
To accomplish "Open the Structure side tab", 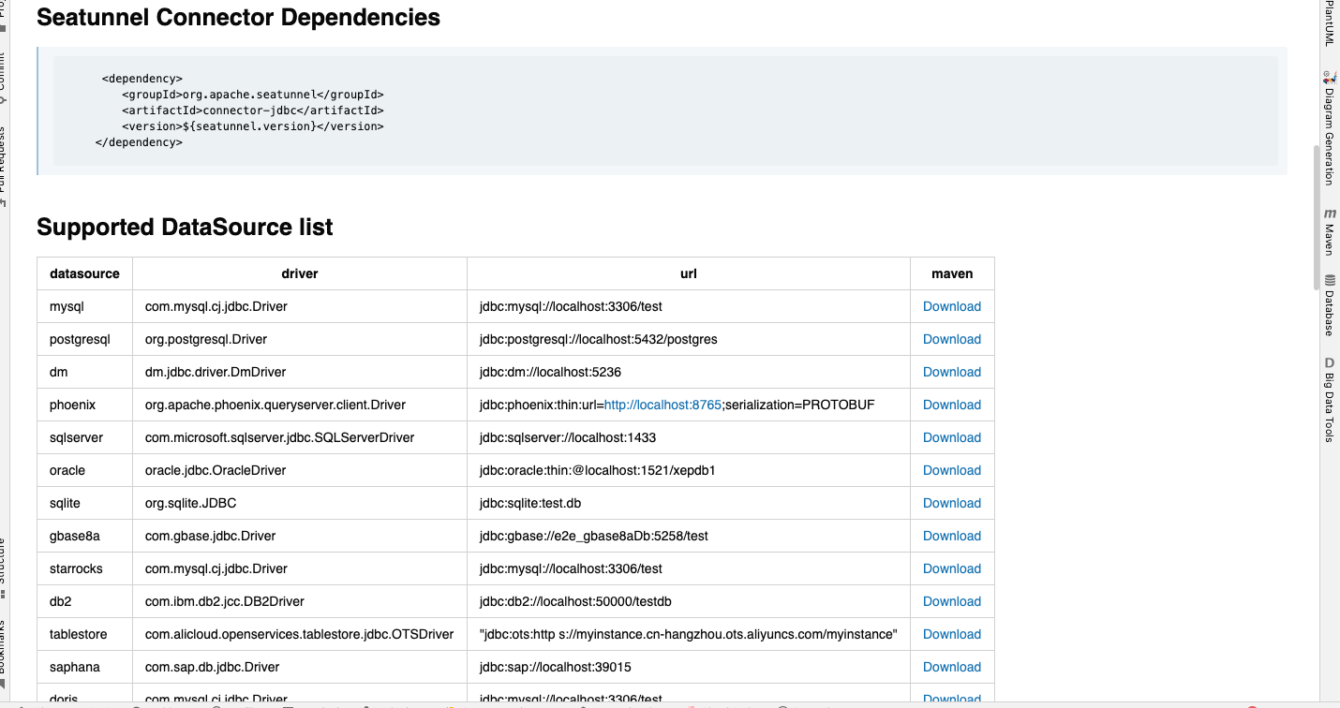I will coord(3,562).
